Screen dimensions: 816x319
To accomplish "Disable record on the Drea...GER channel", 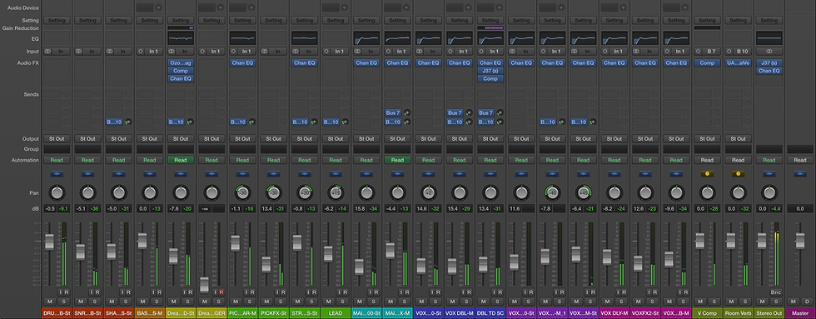I will [221, 292].
